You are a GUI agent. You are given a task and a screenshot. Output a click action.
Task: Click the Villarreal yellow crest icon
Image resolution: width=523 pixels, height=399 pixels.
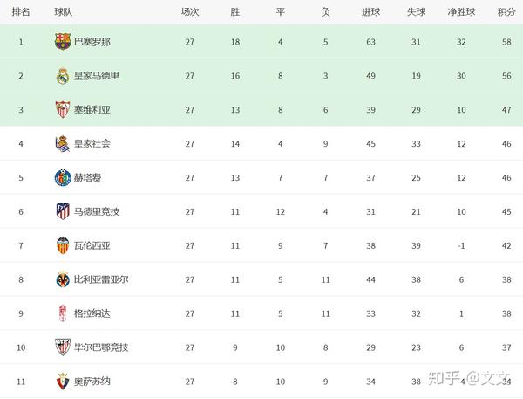pyautogui.click(x=63, y=279)
